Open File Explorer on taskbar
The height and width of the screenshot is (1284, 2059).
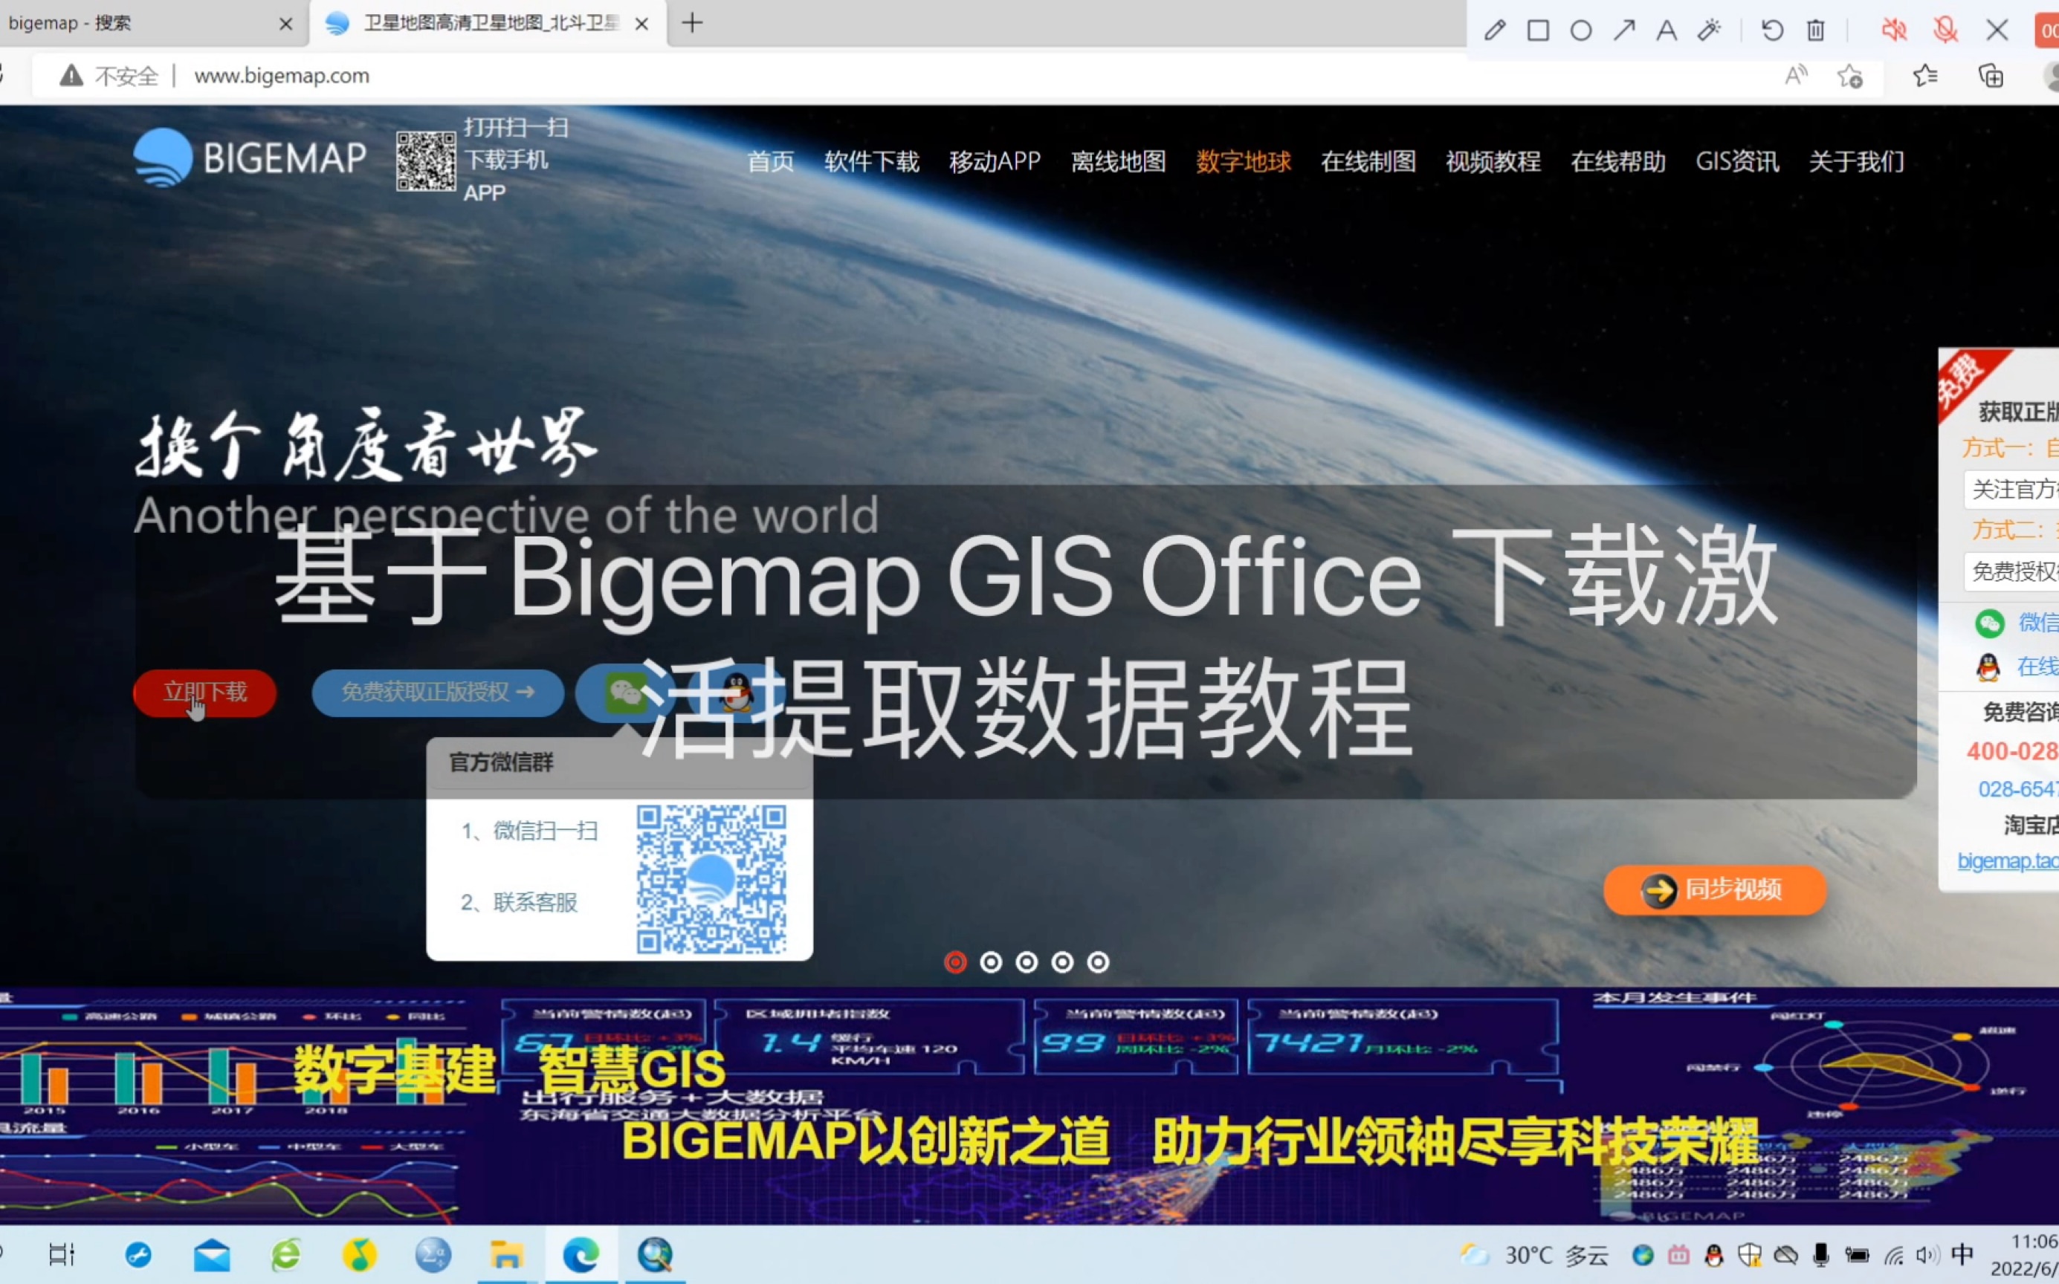pos(506,1254)
